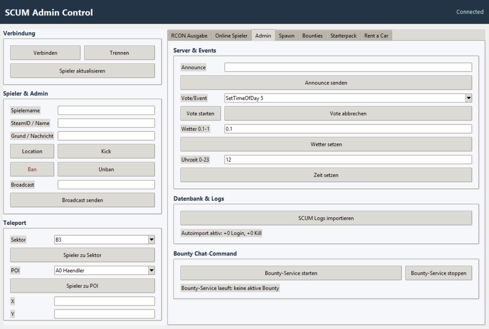Send message via Broadcast senden

pos(83,200)
